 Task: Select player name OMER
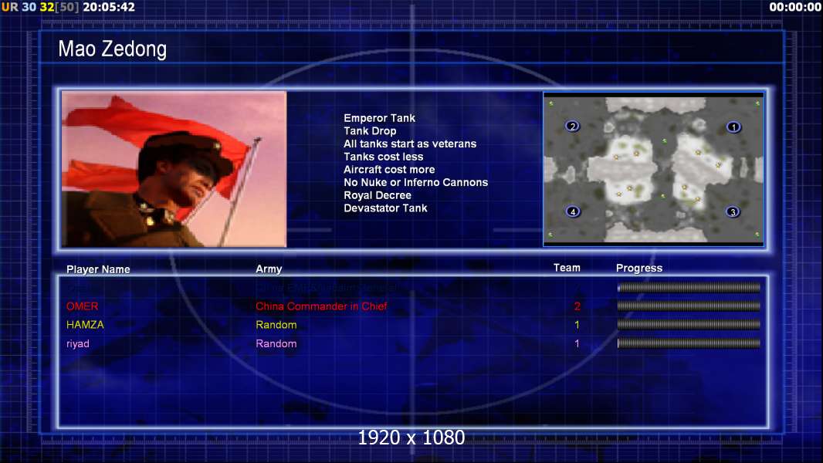[82, 306]
